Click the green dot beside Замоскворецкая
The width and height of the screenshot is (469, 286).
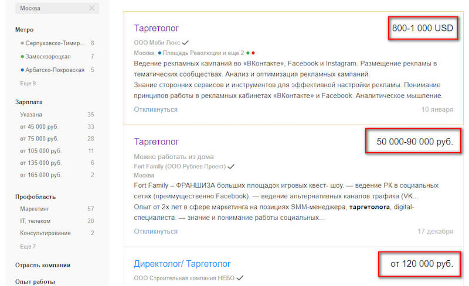click(22, 57)
